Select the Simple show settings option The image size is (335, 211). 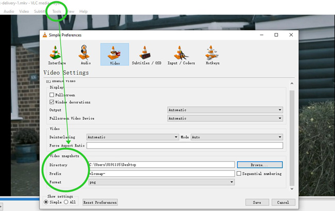46,202
